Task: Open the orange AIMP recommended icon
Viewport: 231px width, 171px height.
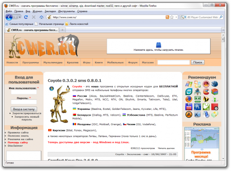Action: click(189, 114)
